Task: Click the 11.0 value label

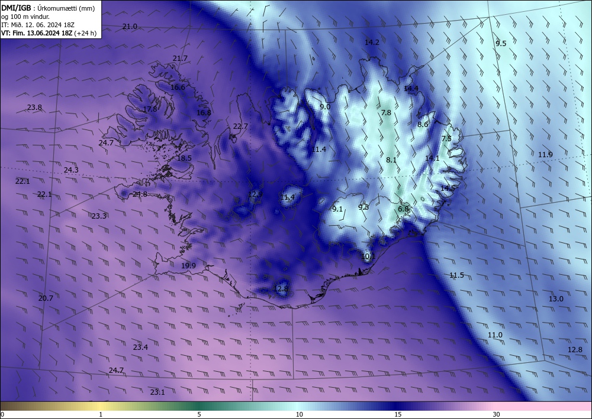Action: pos(495,335)
